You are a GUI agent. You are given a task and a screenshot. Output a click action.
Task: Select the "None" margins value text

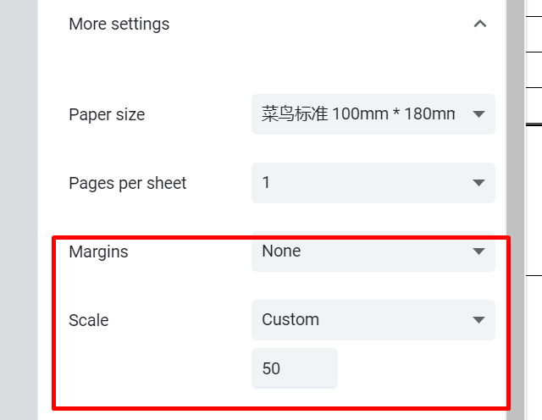point(281,251)
